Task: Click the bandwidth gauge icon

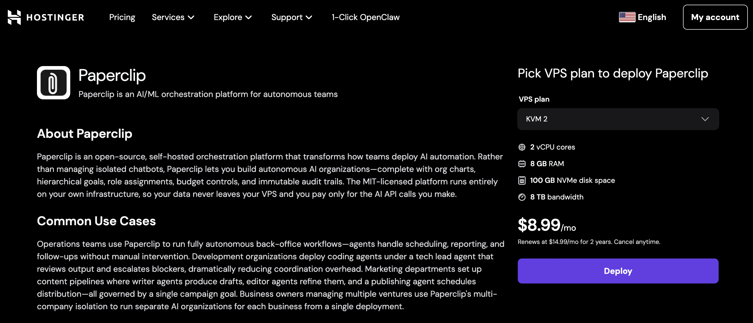Action: point(522,197)
